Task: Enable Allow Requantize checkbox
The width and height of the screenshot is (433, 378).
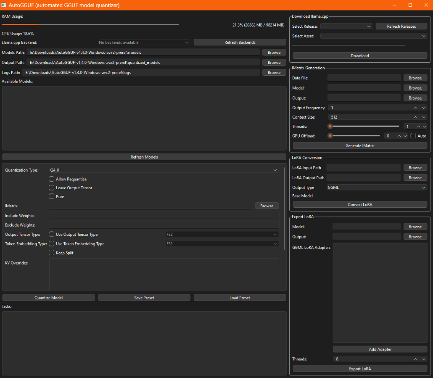Action: [52, 179]
